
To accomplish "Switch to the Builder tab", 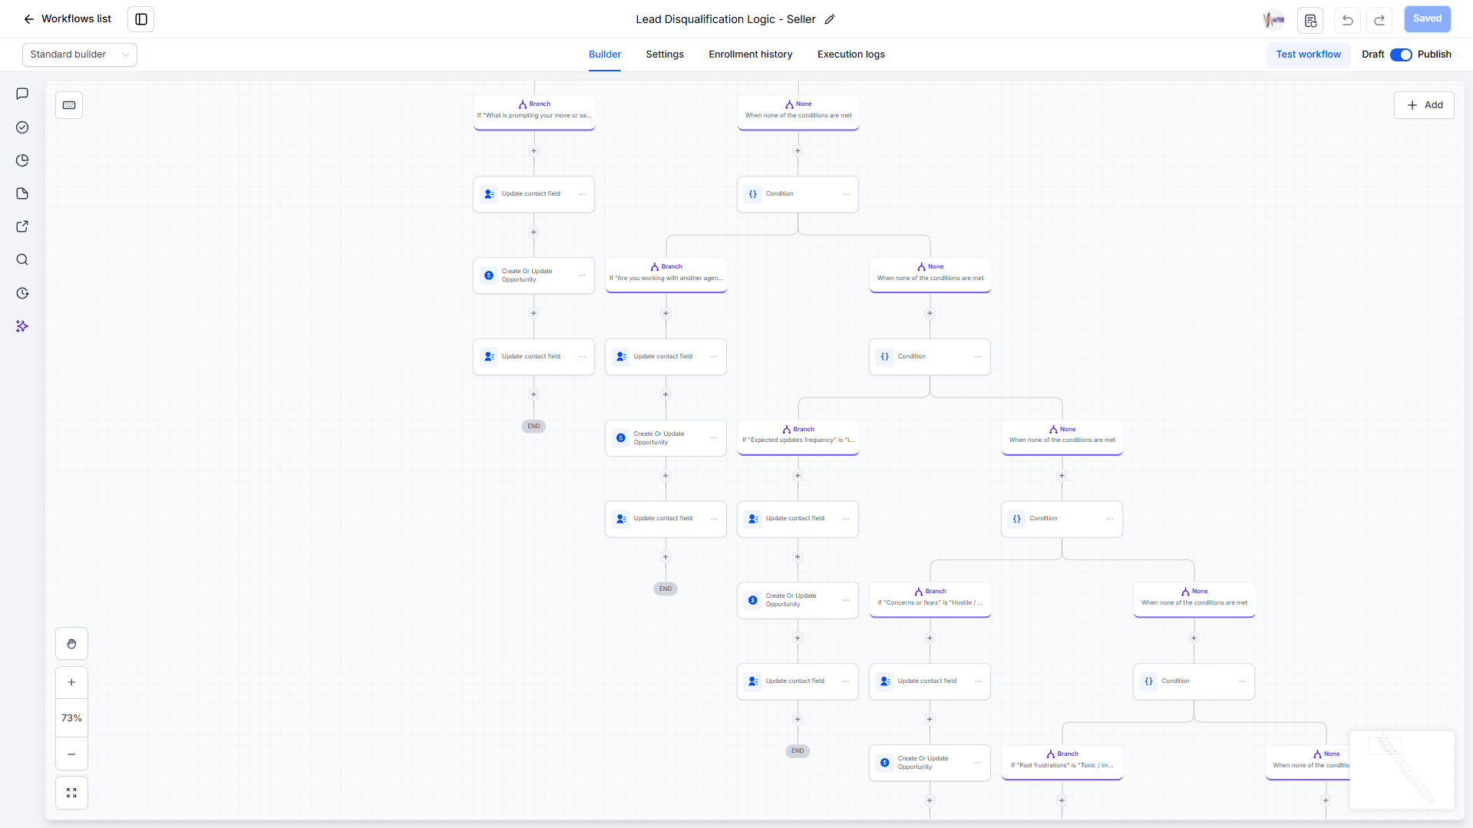I will tap(605, 54).
